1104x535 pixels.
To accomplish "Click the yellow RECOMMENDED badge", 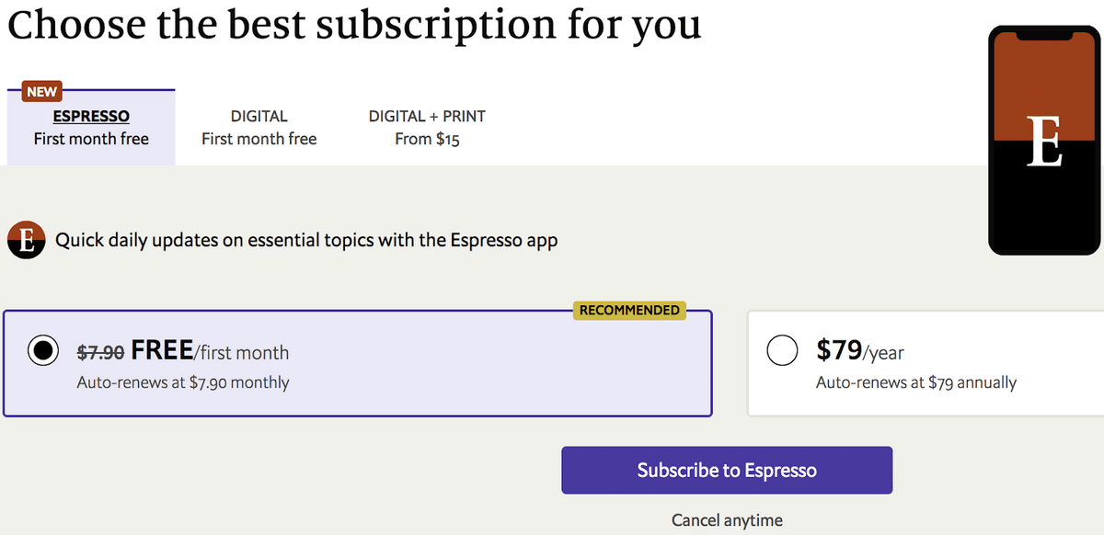I will [x=630, y=311].
